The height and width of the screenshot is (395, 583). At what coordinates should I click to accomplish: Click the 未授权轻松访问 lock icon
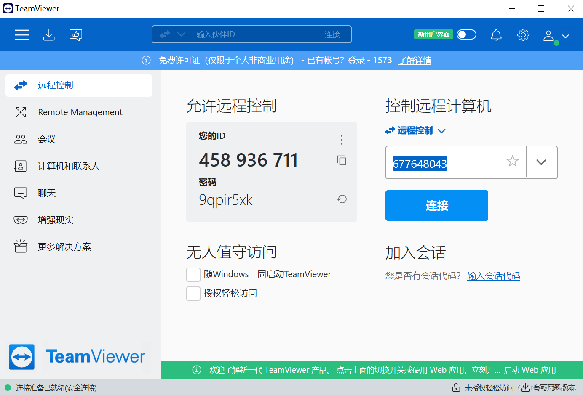click(x=456, y=387)
